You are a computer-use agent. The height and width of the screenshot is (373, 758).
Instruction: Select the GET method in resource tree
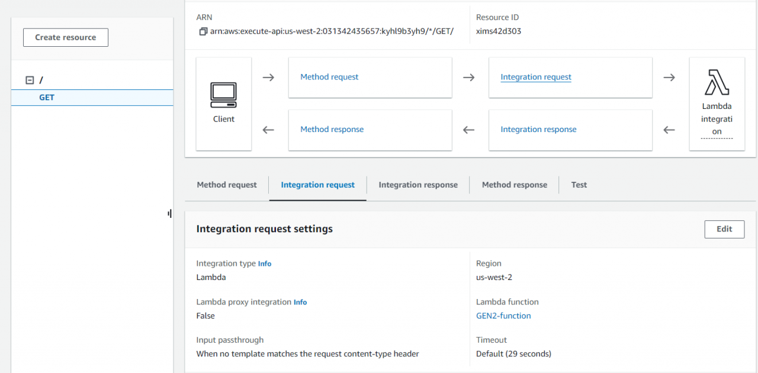[47, 98]
